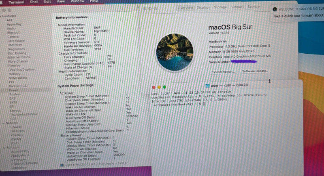This screenshot has height=176, width=324.
Task: Click the Device Name value bq20z451
Action: (x=101, y=31)
